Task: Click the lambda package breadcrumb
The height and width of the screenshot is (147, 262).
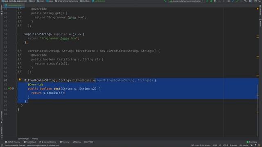Action: click(x=85, y=1)
